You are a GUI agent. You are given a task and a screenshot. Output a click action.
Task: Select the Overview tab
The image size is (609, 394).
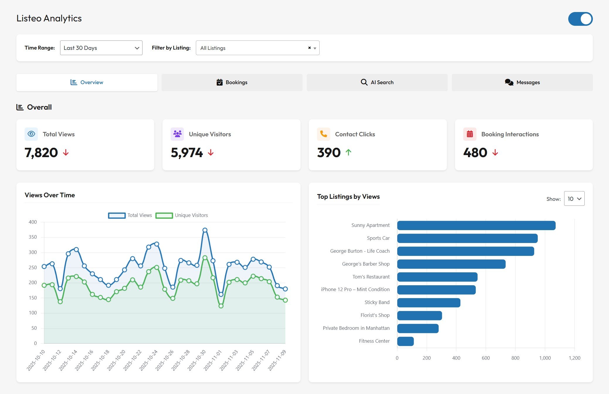pyautogui.click(x=87, y=82)
